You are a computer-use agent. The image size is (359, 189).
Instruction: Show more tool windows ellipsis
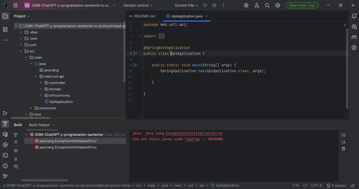click(5, 40)
